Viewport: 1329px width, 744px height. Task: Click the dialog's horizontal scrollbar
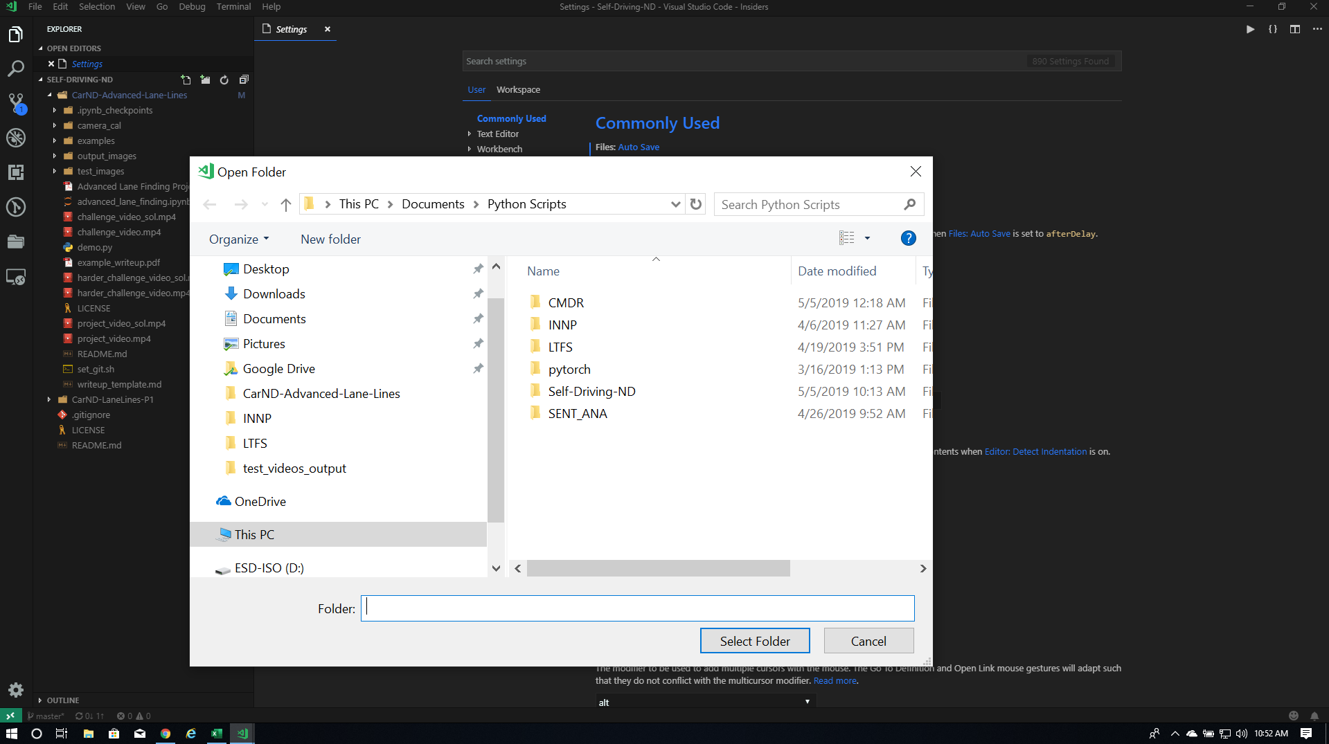pos(658,568)
